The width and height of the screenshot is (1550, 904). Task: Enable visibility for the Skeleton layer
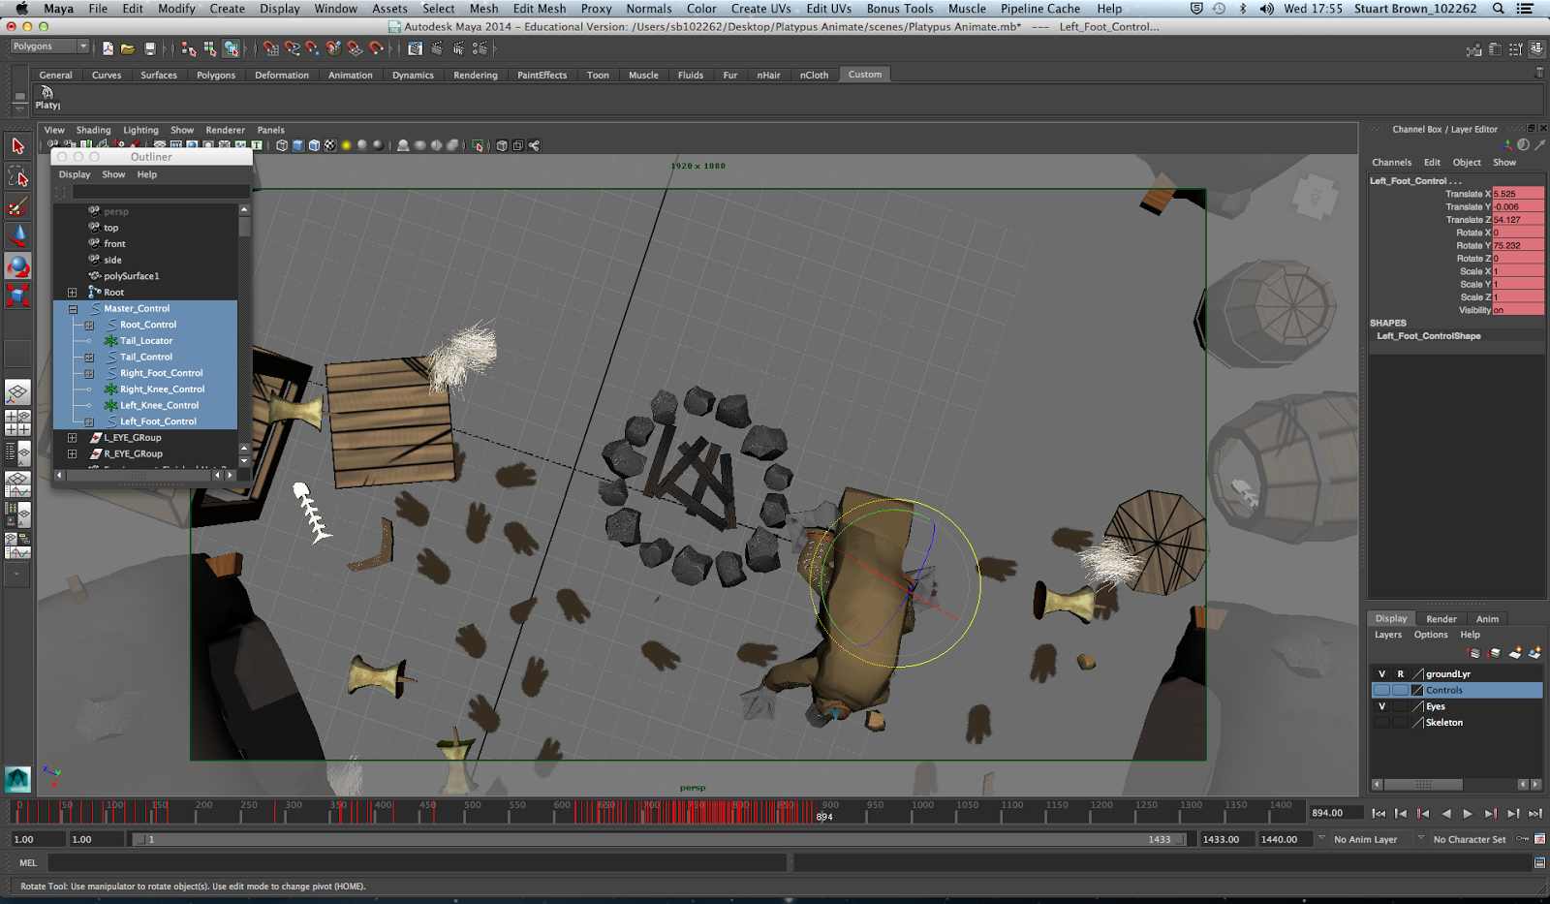click(1382, 722)
